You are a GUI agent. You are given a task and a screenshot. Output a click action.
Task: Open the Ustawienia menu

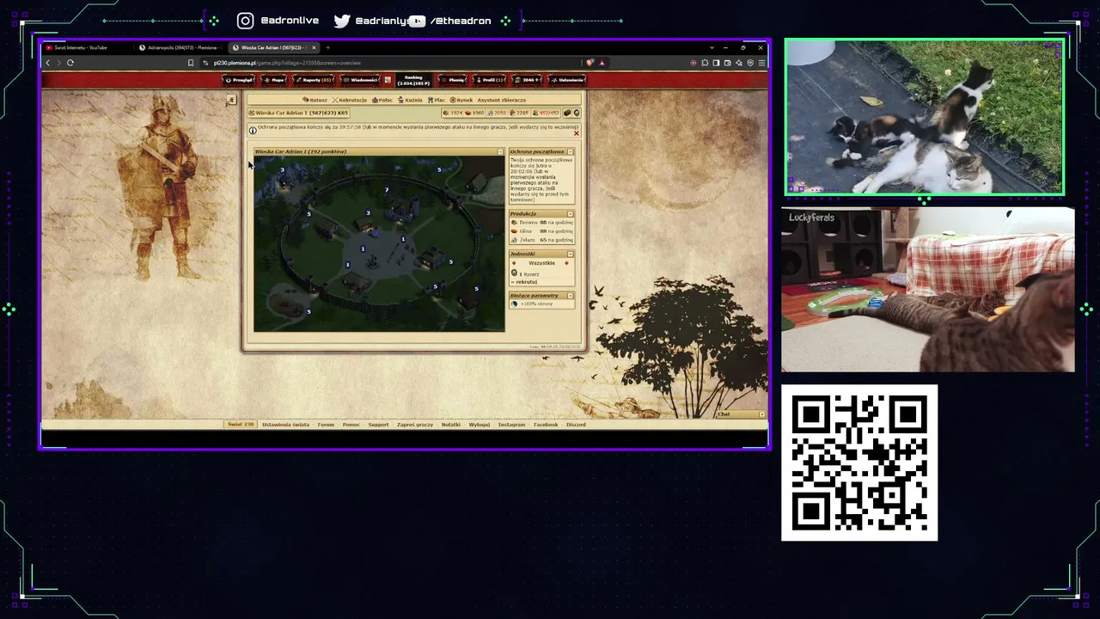pos(569,80)
